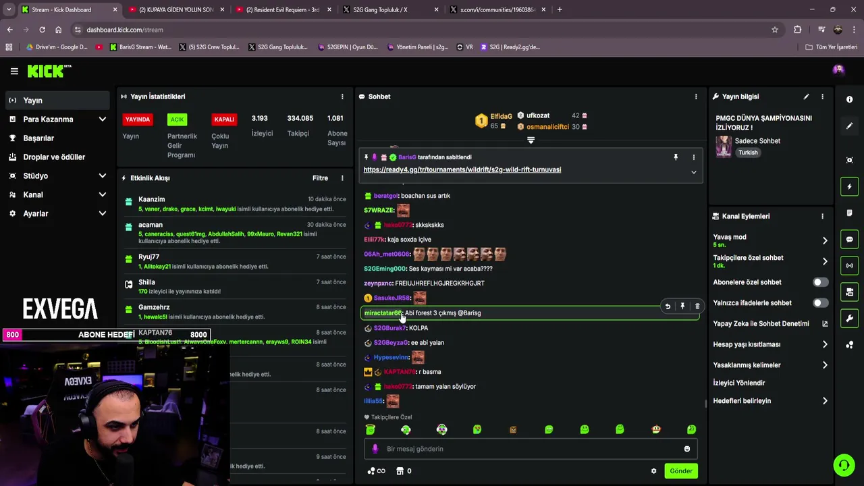Screen dimensions: 864x486
Task: Click the pin icon on pinned message
Action: point(676,157)
